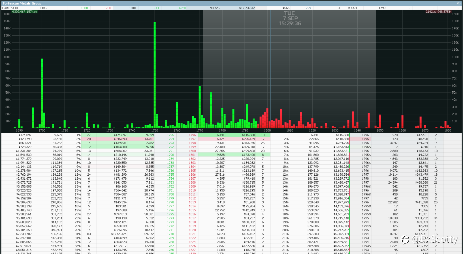Click the trade value cell $411,320
Viewport: 463px width, 254px height.
point(421,202)
